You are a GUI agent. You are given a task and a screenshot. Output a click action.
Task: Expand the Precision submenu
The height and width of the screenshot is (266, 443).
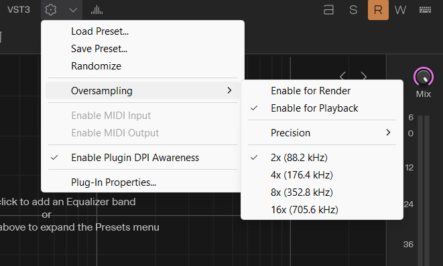(322, 133)
